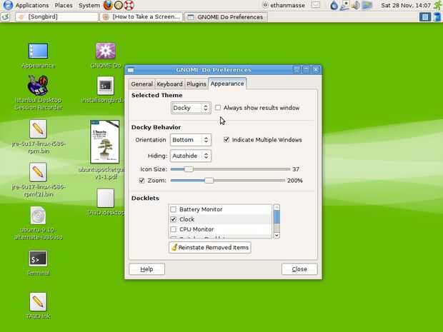Click the show desktop button in taskbar
This screenshot has width=443, height=332.
click(x=5, y=17)
